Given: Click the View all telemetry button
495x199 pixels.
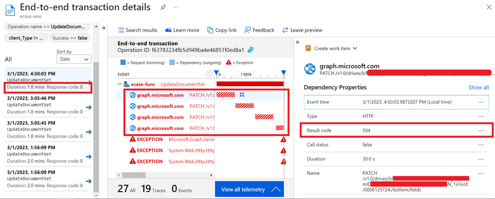Looking at the screenshot, I should click(249, 189).
